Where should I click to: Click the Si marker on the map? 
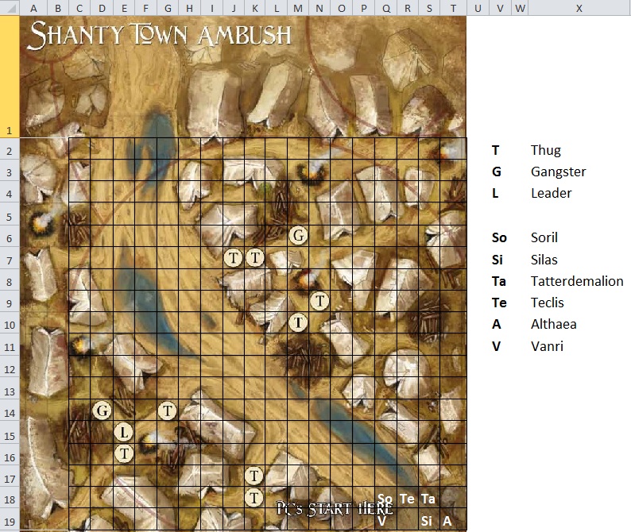pyautogui.click(x=427, y=521)
